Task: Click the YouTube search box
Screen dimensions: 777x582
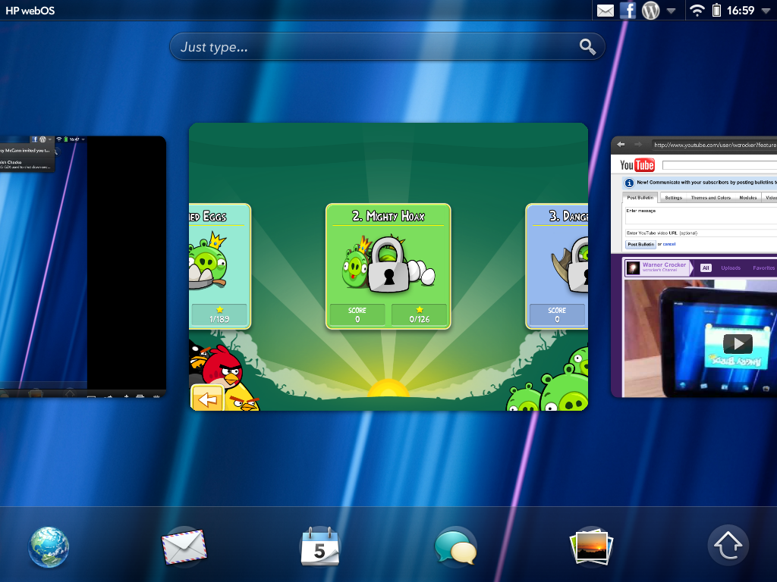Action: (x=719, y=164)
